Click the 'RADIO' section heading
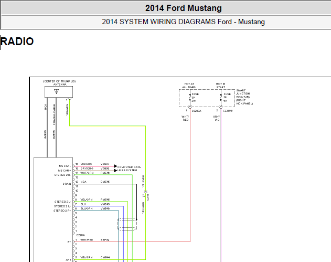The width and height of the screenshot is (331, 262). tap(17, 41)
